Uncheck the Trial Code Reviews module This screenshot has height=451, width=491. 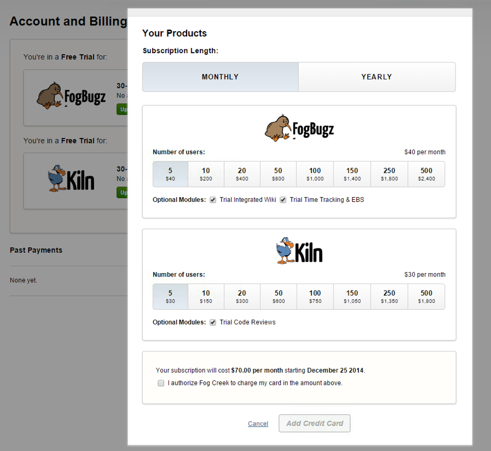[x=213, y=322]
